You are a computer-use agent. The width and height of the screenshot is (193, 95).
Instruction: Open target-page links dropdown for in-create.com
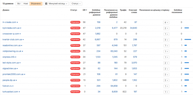166,22
